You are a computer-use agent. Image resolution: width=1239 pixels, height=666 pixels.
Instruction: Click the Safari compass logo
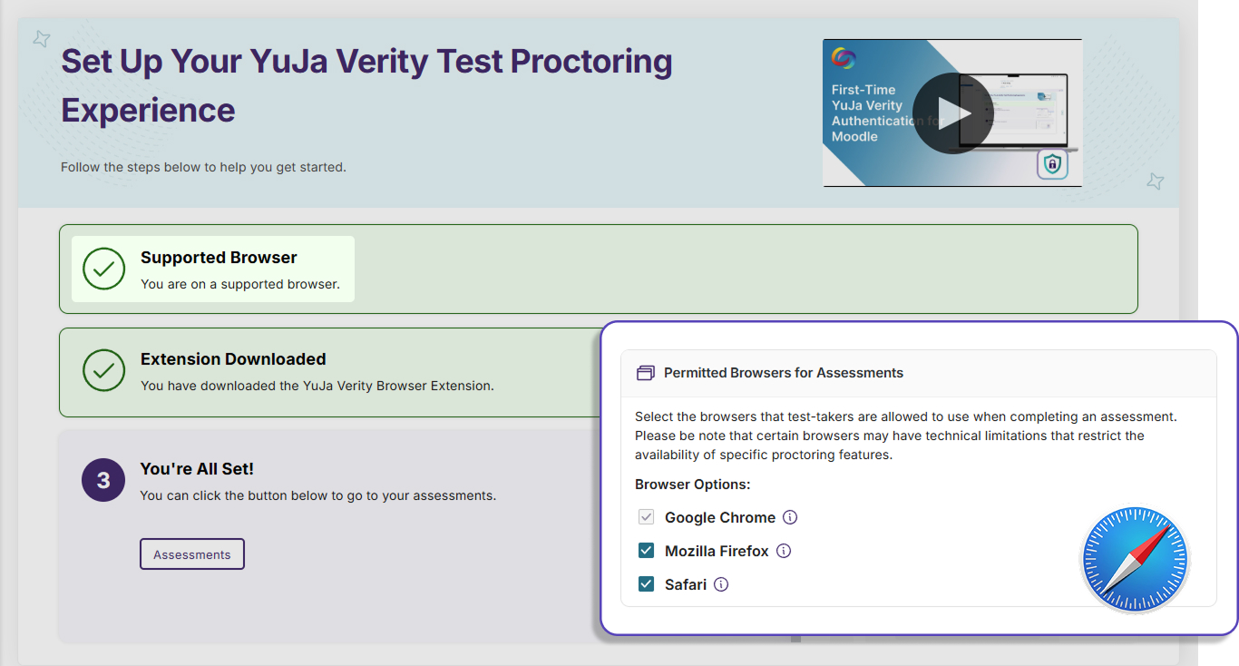click(x=1135, y=559)
